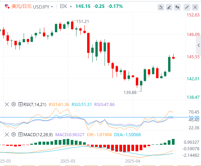Click the shrink chart arrows icon
201x166 pixels.
(x=187, y=7)
